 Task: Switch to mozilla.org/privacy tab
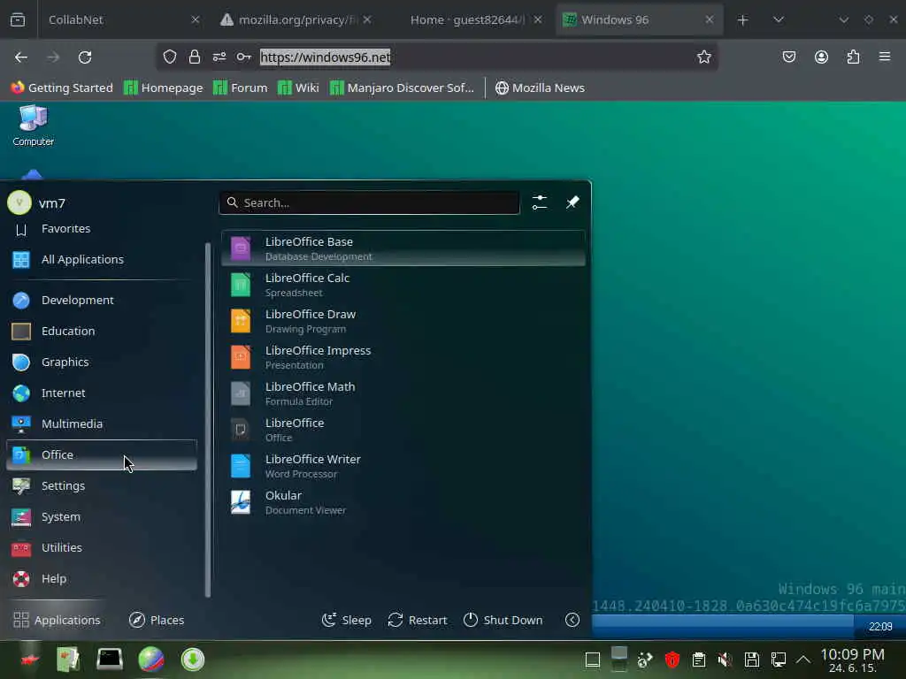296,19
